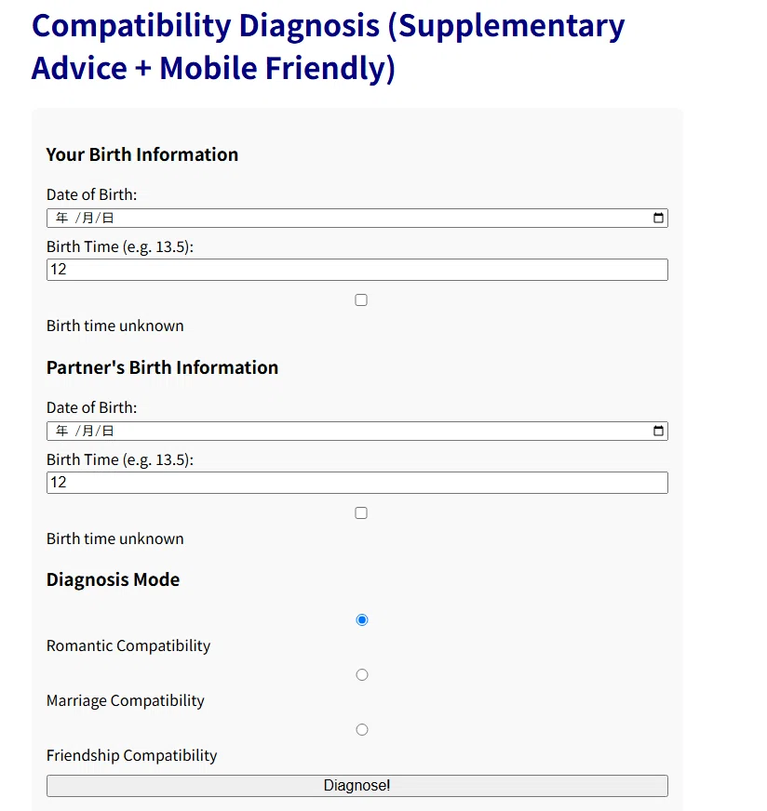The width and height of the screenshot is (767, 811).
Task: Focus your Birth Time input field
Action: coord(357,270)
